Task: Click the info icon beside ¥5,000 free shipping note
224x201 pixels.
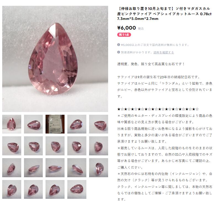Action: [x=118, y=45]
